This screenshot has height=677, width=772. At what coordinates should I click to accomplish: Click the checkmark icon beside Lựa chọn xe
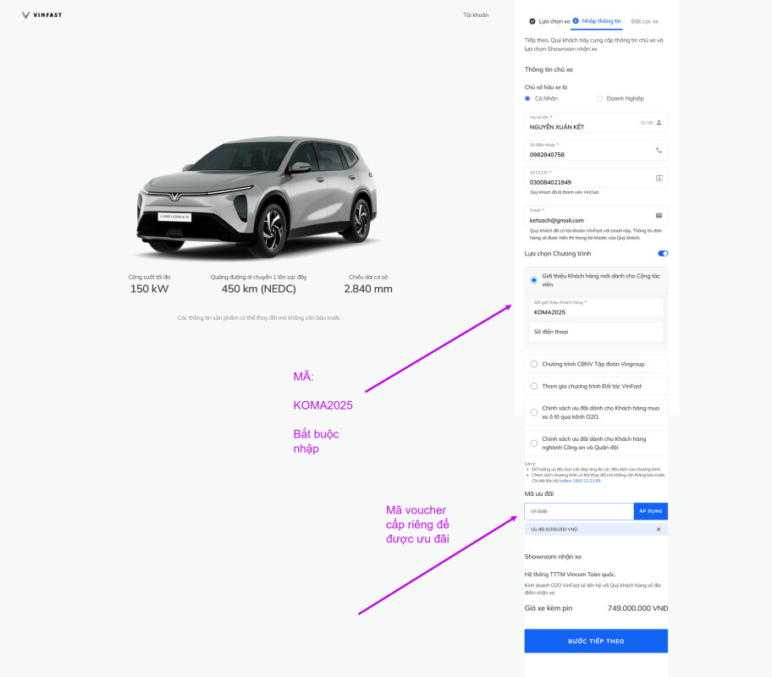(x=532, y=21)
